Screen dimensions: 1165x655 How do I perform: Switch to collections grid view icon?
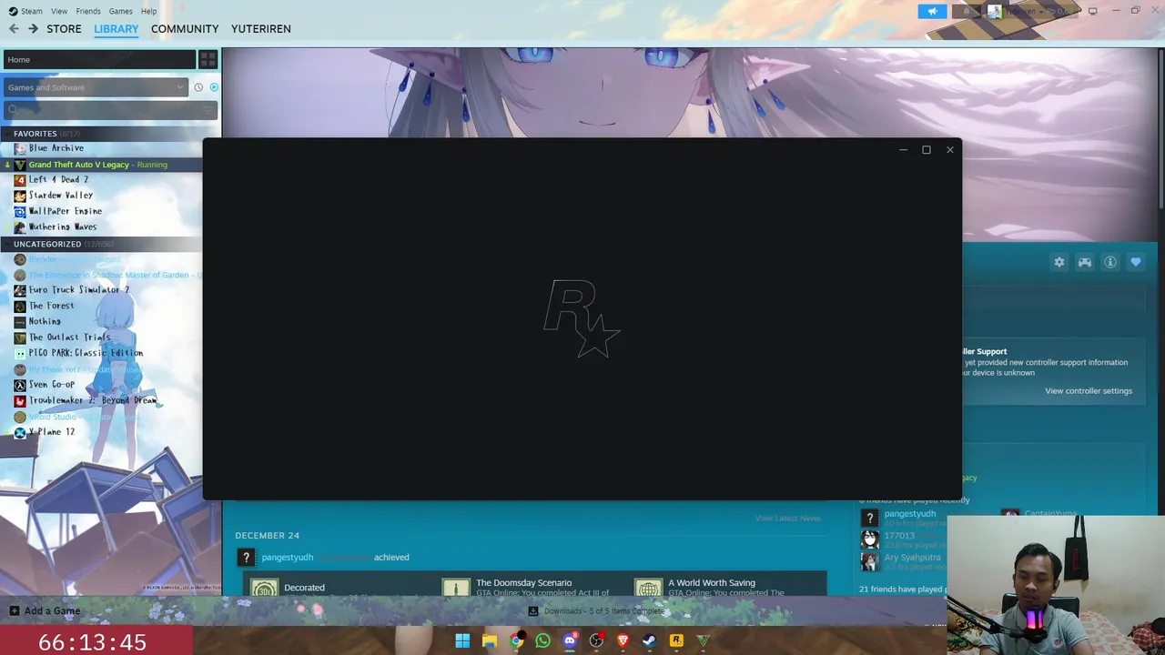tap(208, 60)
